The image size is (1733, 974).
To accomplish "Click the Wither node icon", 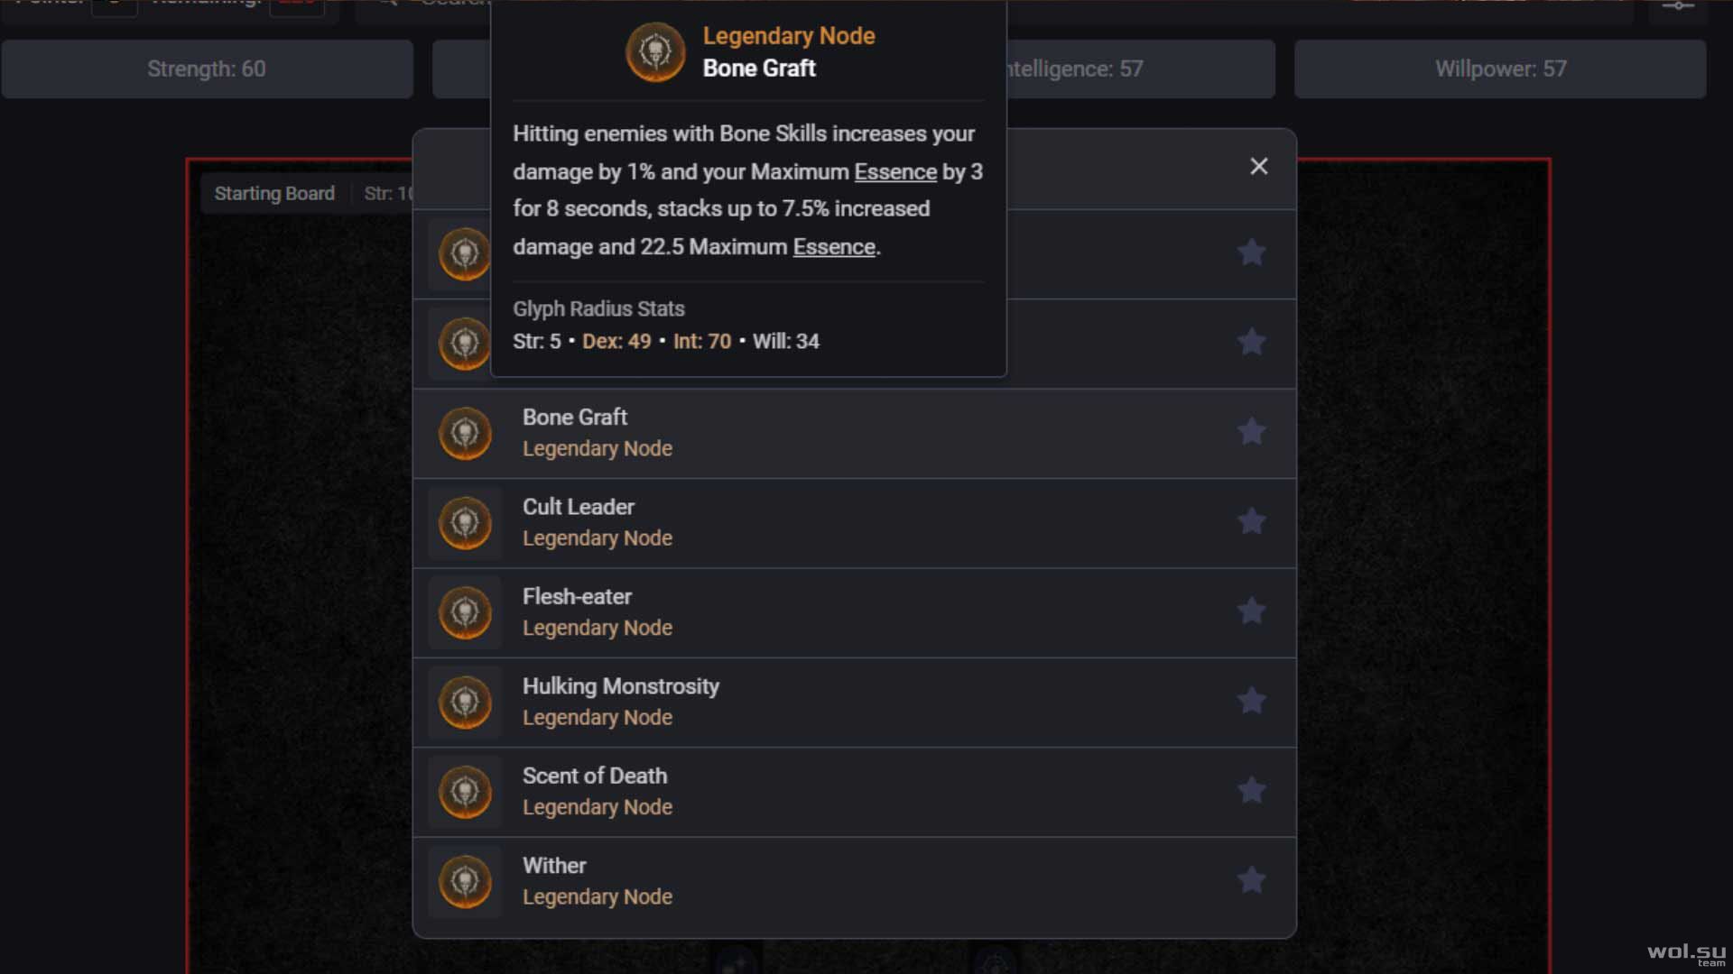I will [465, 882].
